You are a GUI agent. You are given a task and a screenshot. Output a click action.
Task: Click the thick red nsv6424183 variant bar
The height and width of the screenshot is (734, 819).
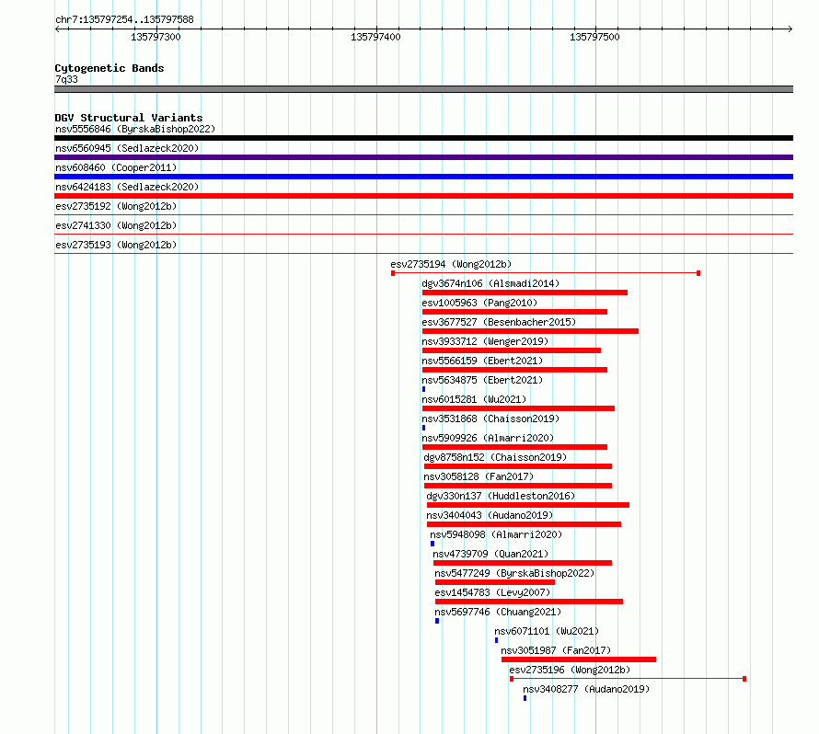[423, 196]
